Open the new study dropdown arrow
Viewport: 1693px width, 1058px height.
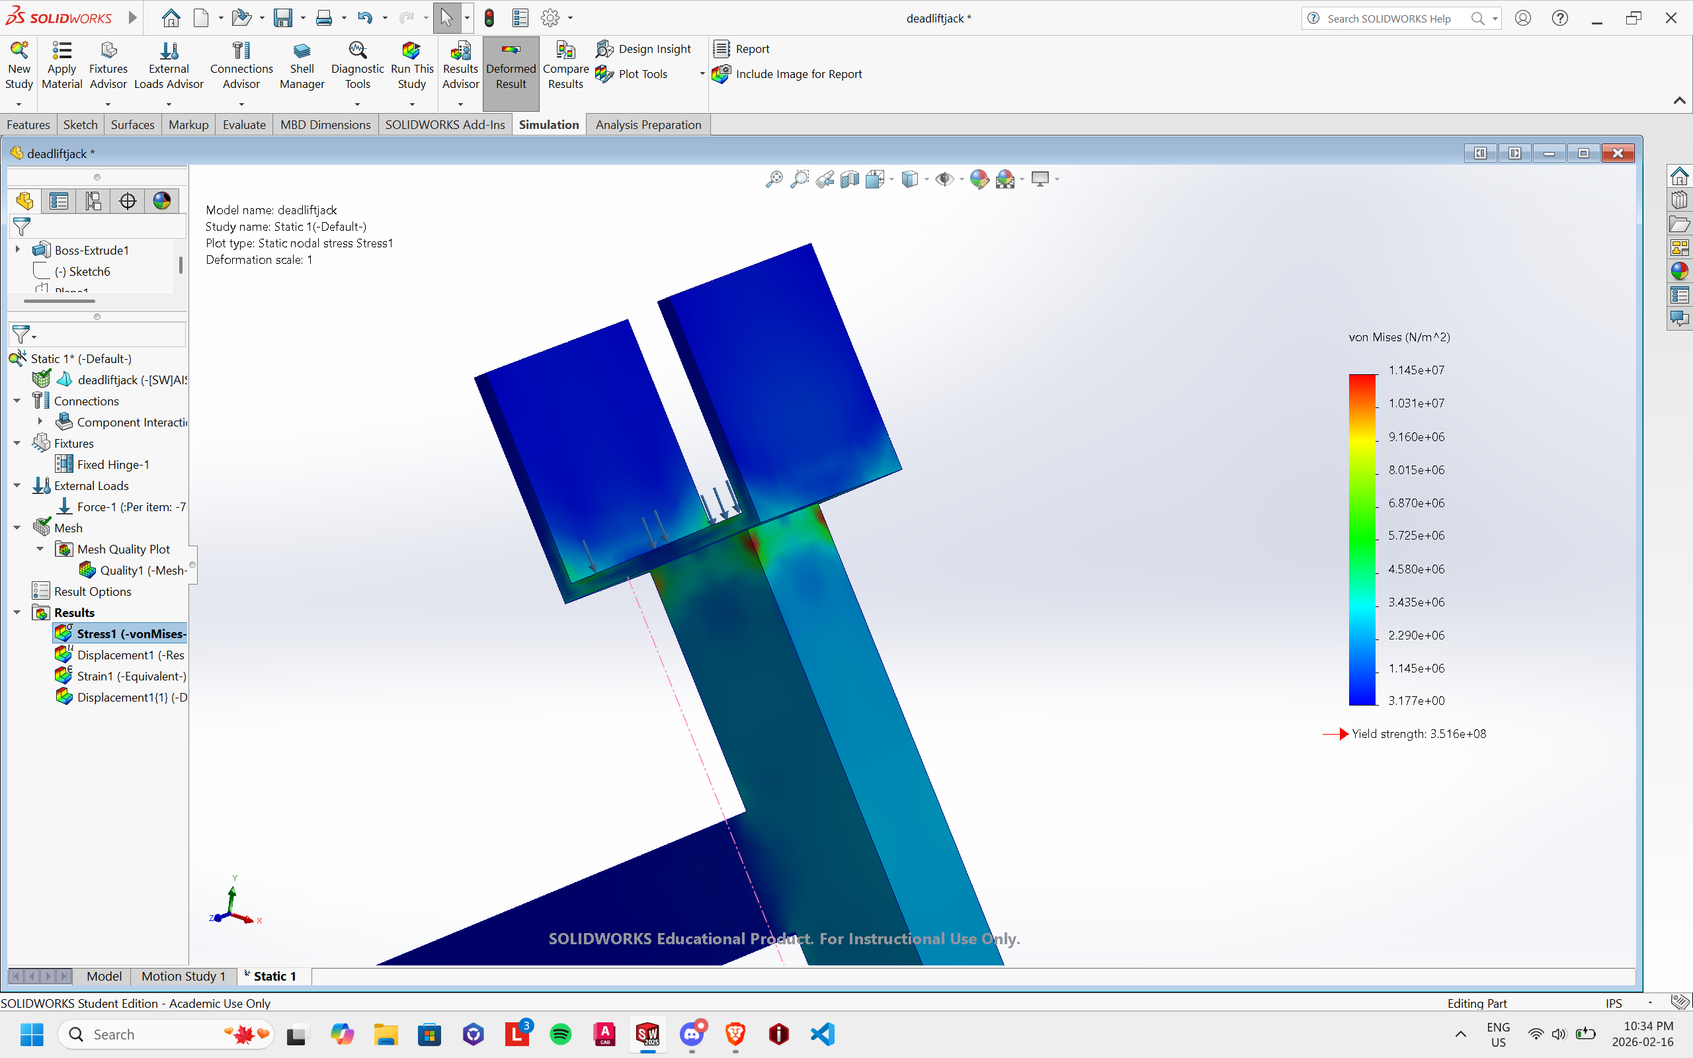tap(19, 104)
